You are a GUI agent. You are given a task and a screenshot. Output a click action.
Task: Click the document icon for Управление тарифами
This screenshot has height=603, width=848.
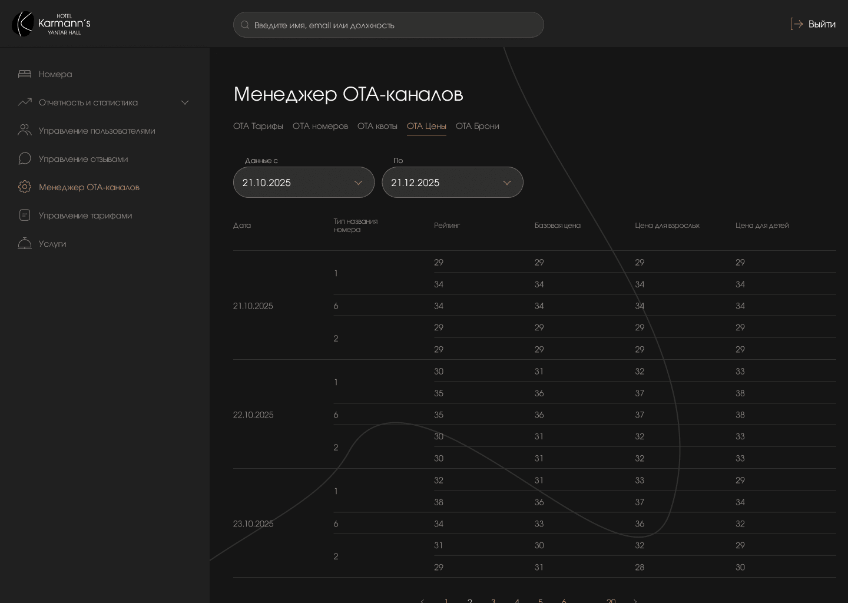(25, 216)
